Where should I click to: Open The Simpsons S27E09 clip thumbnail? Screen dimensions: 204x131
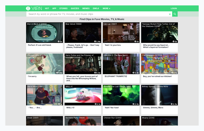click(159, 64)
